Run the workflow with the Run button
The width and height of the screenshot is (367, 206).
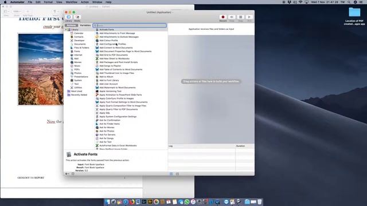(249, 18)
